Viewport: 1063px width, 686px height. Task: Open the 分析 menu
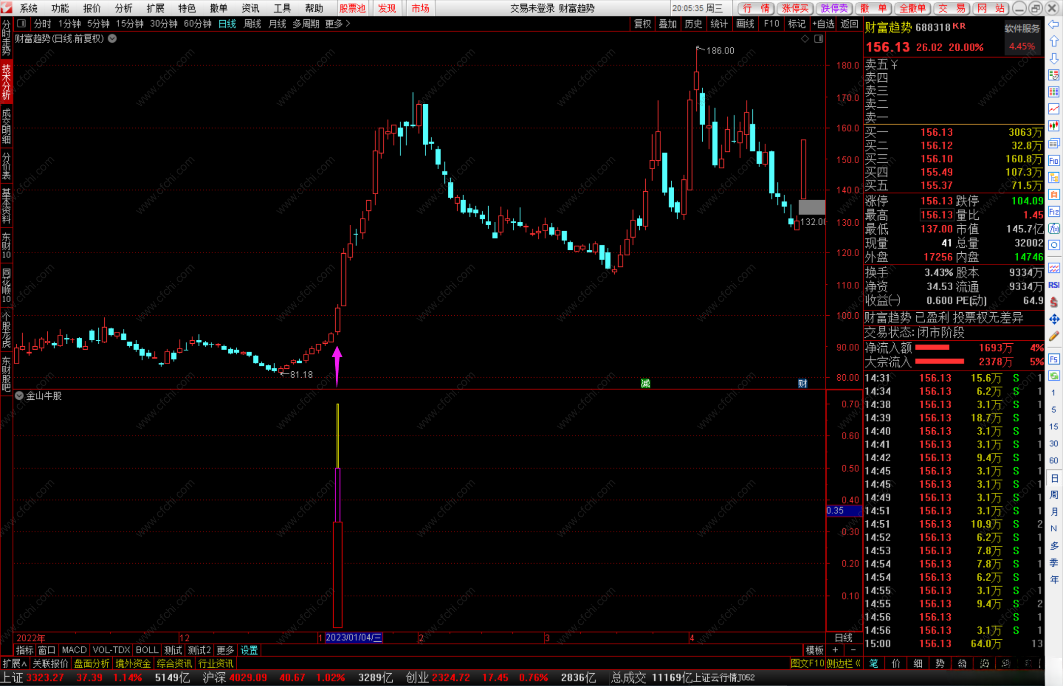point(123,8)
